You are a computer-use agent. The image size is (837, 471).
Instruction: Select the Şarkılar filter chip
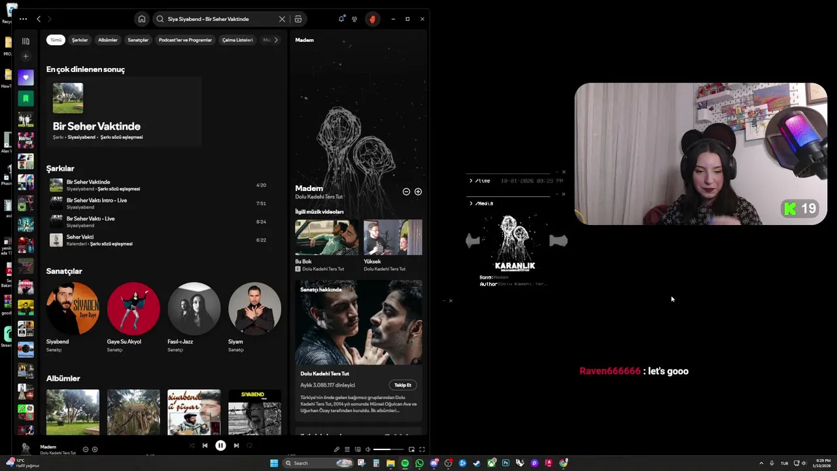coord(80,40)
